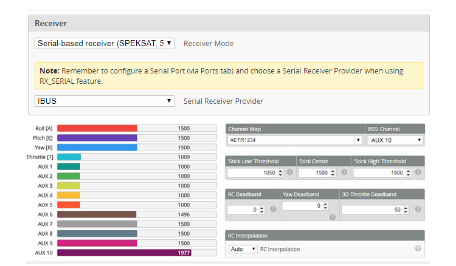456x266 pixels.
Task: Click inside the 'Stick High' Threshold input
Action: click(377, 173)
